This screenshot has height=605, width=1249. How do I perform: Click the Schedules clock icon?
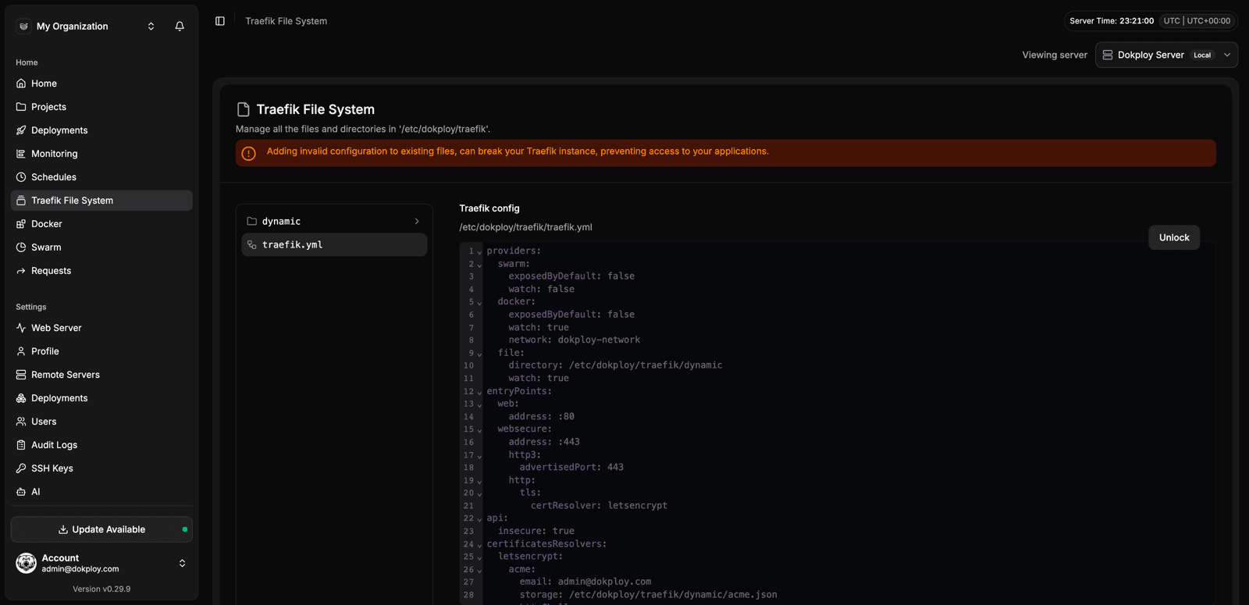point(21,177)
